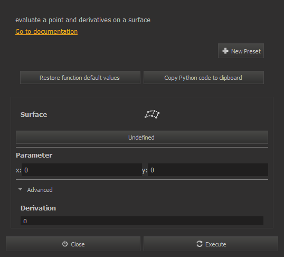The height and width of the screenshot is (257, 284).
Task: Click the Derivation heading label
Action: [38, 208]
